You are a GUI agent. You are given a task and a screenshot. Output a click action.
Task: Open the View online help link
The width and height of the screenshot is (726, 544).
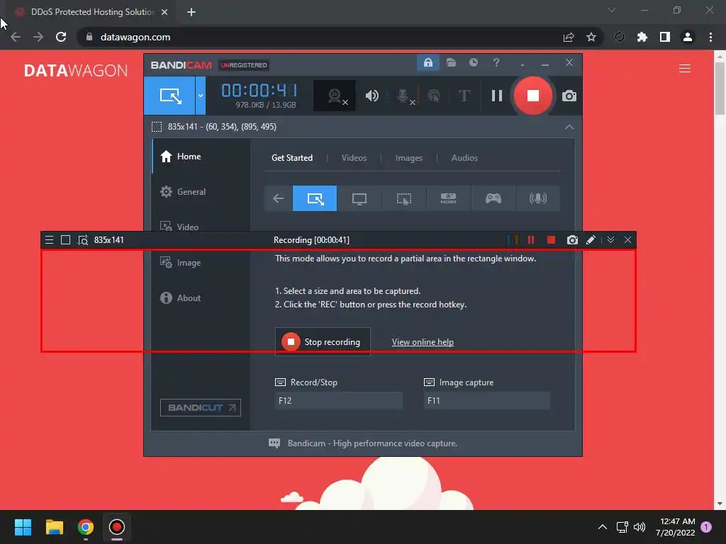pyautogui.click(x=423, y=342)
